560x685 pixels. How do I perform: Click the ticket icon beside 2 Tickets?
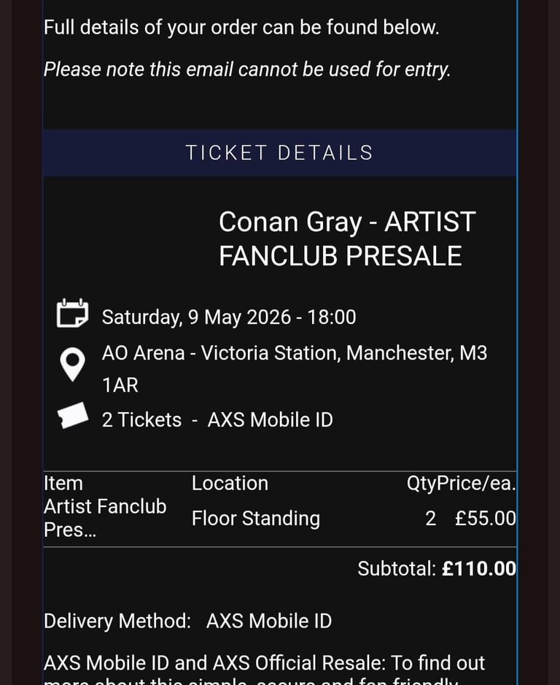pyautogui.click(x=73, y=416)
